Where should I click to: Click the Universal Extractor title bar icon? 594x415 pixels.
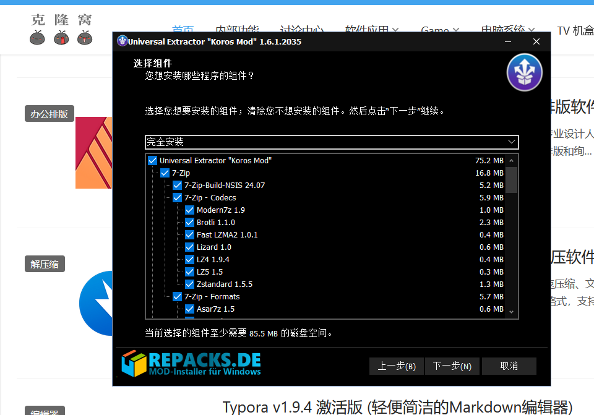tap(122, 41)
